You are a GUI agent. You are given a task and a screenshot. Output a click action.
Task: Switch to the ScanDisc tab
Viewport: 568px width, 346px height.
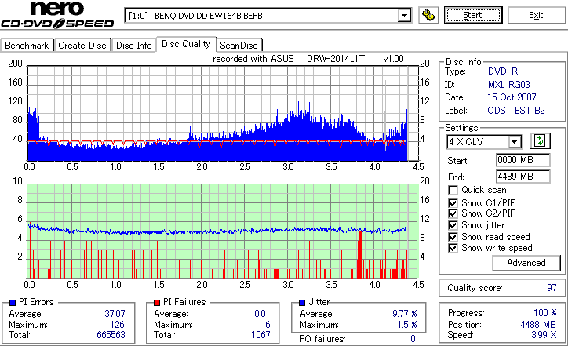click(238, 46)
